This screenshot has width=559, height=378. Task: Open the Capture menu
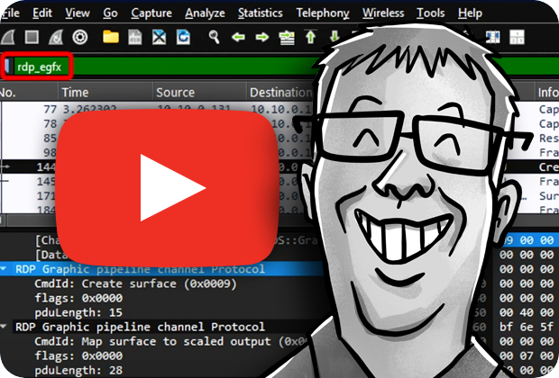click(x=151, y=13)
